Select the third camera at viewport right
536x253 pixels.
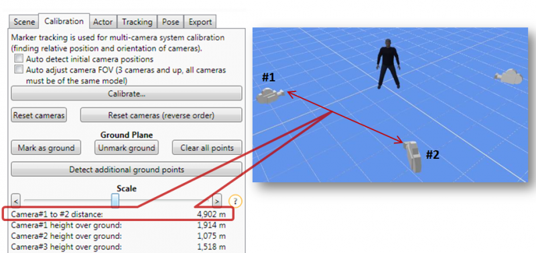[x=509, y=77]
